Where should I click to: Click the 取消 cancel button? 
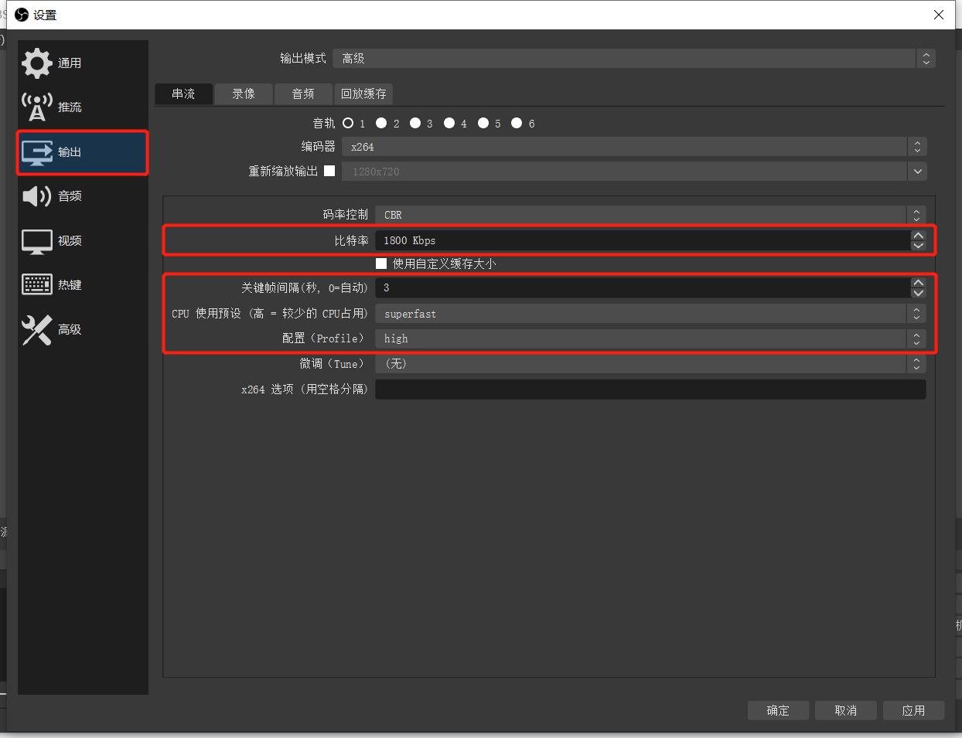[846, 710]
